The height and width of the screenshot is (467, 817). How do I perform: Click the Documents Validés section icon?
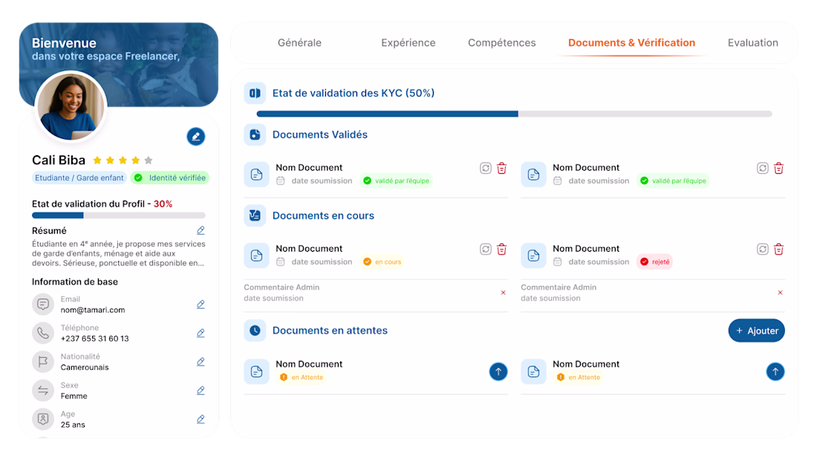(255, 134)
